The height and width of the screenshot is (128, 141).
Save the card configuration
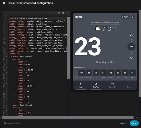[134, 123]
